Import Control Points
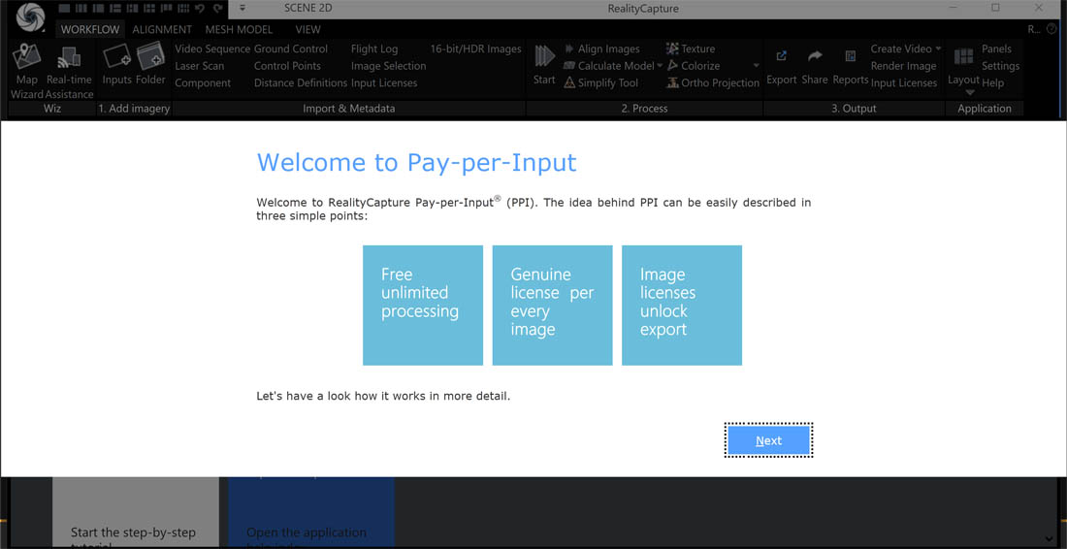 (x=287, y=66)
